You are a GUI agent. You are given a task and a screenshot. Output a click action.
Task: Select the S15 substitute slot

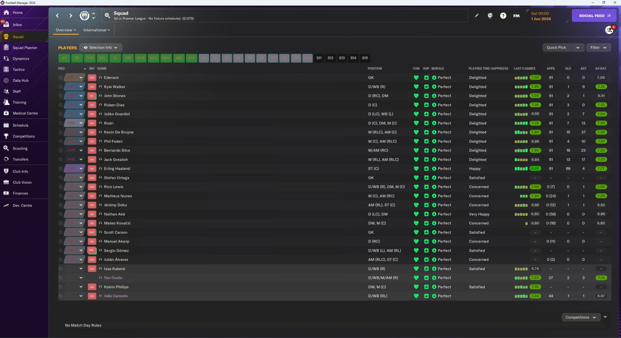(x=365, y=58)
